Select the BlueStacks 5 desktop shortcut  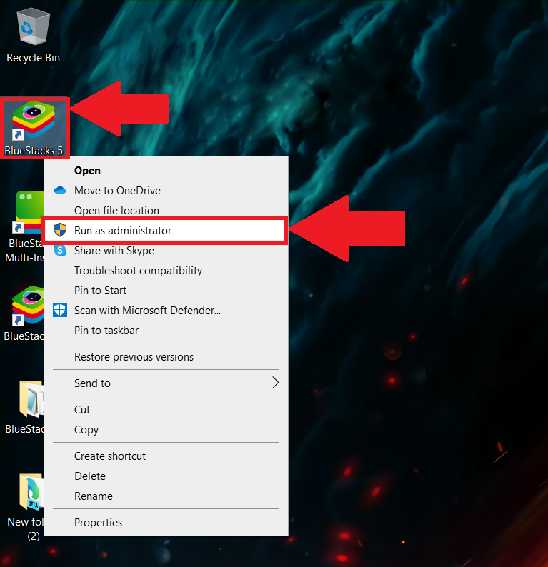pyautogui.click(x=34, y=128)
